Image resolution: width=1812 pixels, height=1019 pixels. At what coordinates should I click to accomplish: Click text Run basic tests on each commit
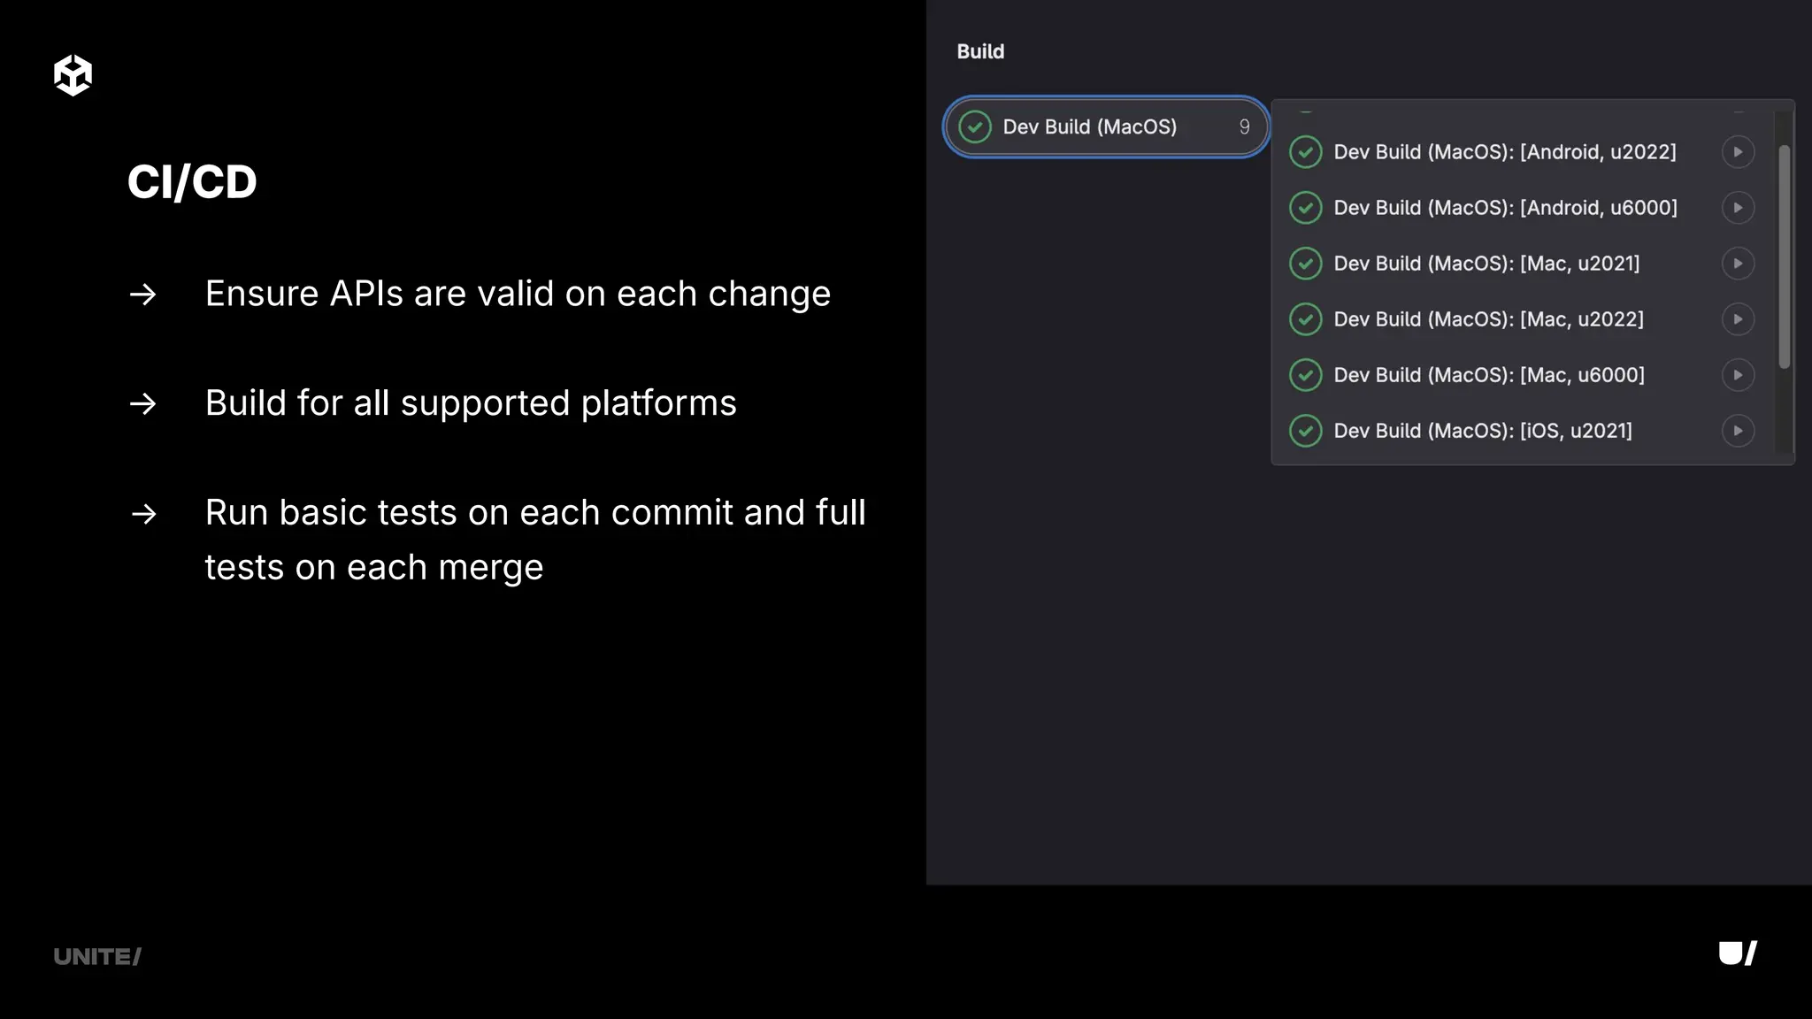pyautogui.click(x=469, y=513)
